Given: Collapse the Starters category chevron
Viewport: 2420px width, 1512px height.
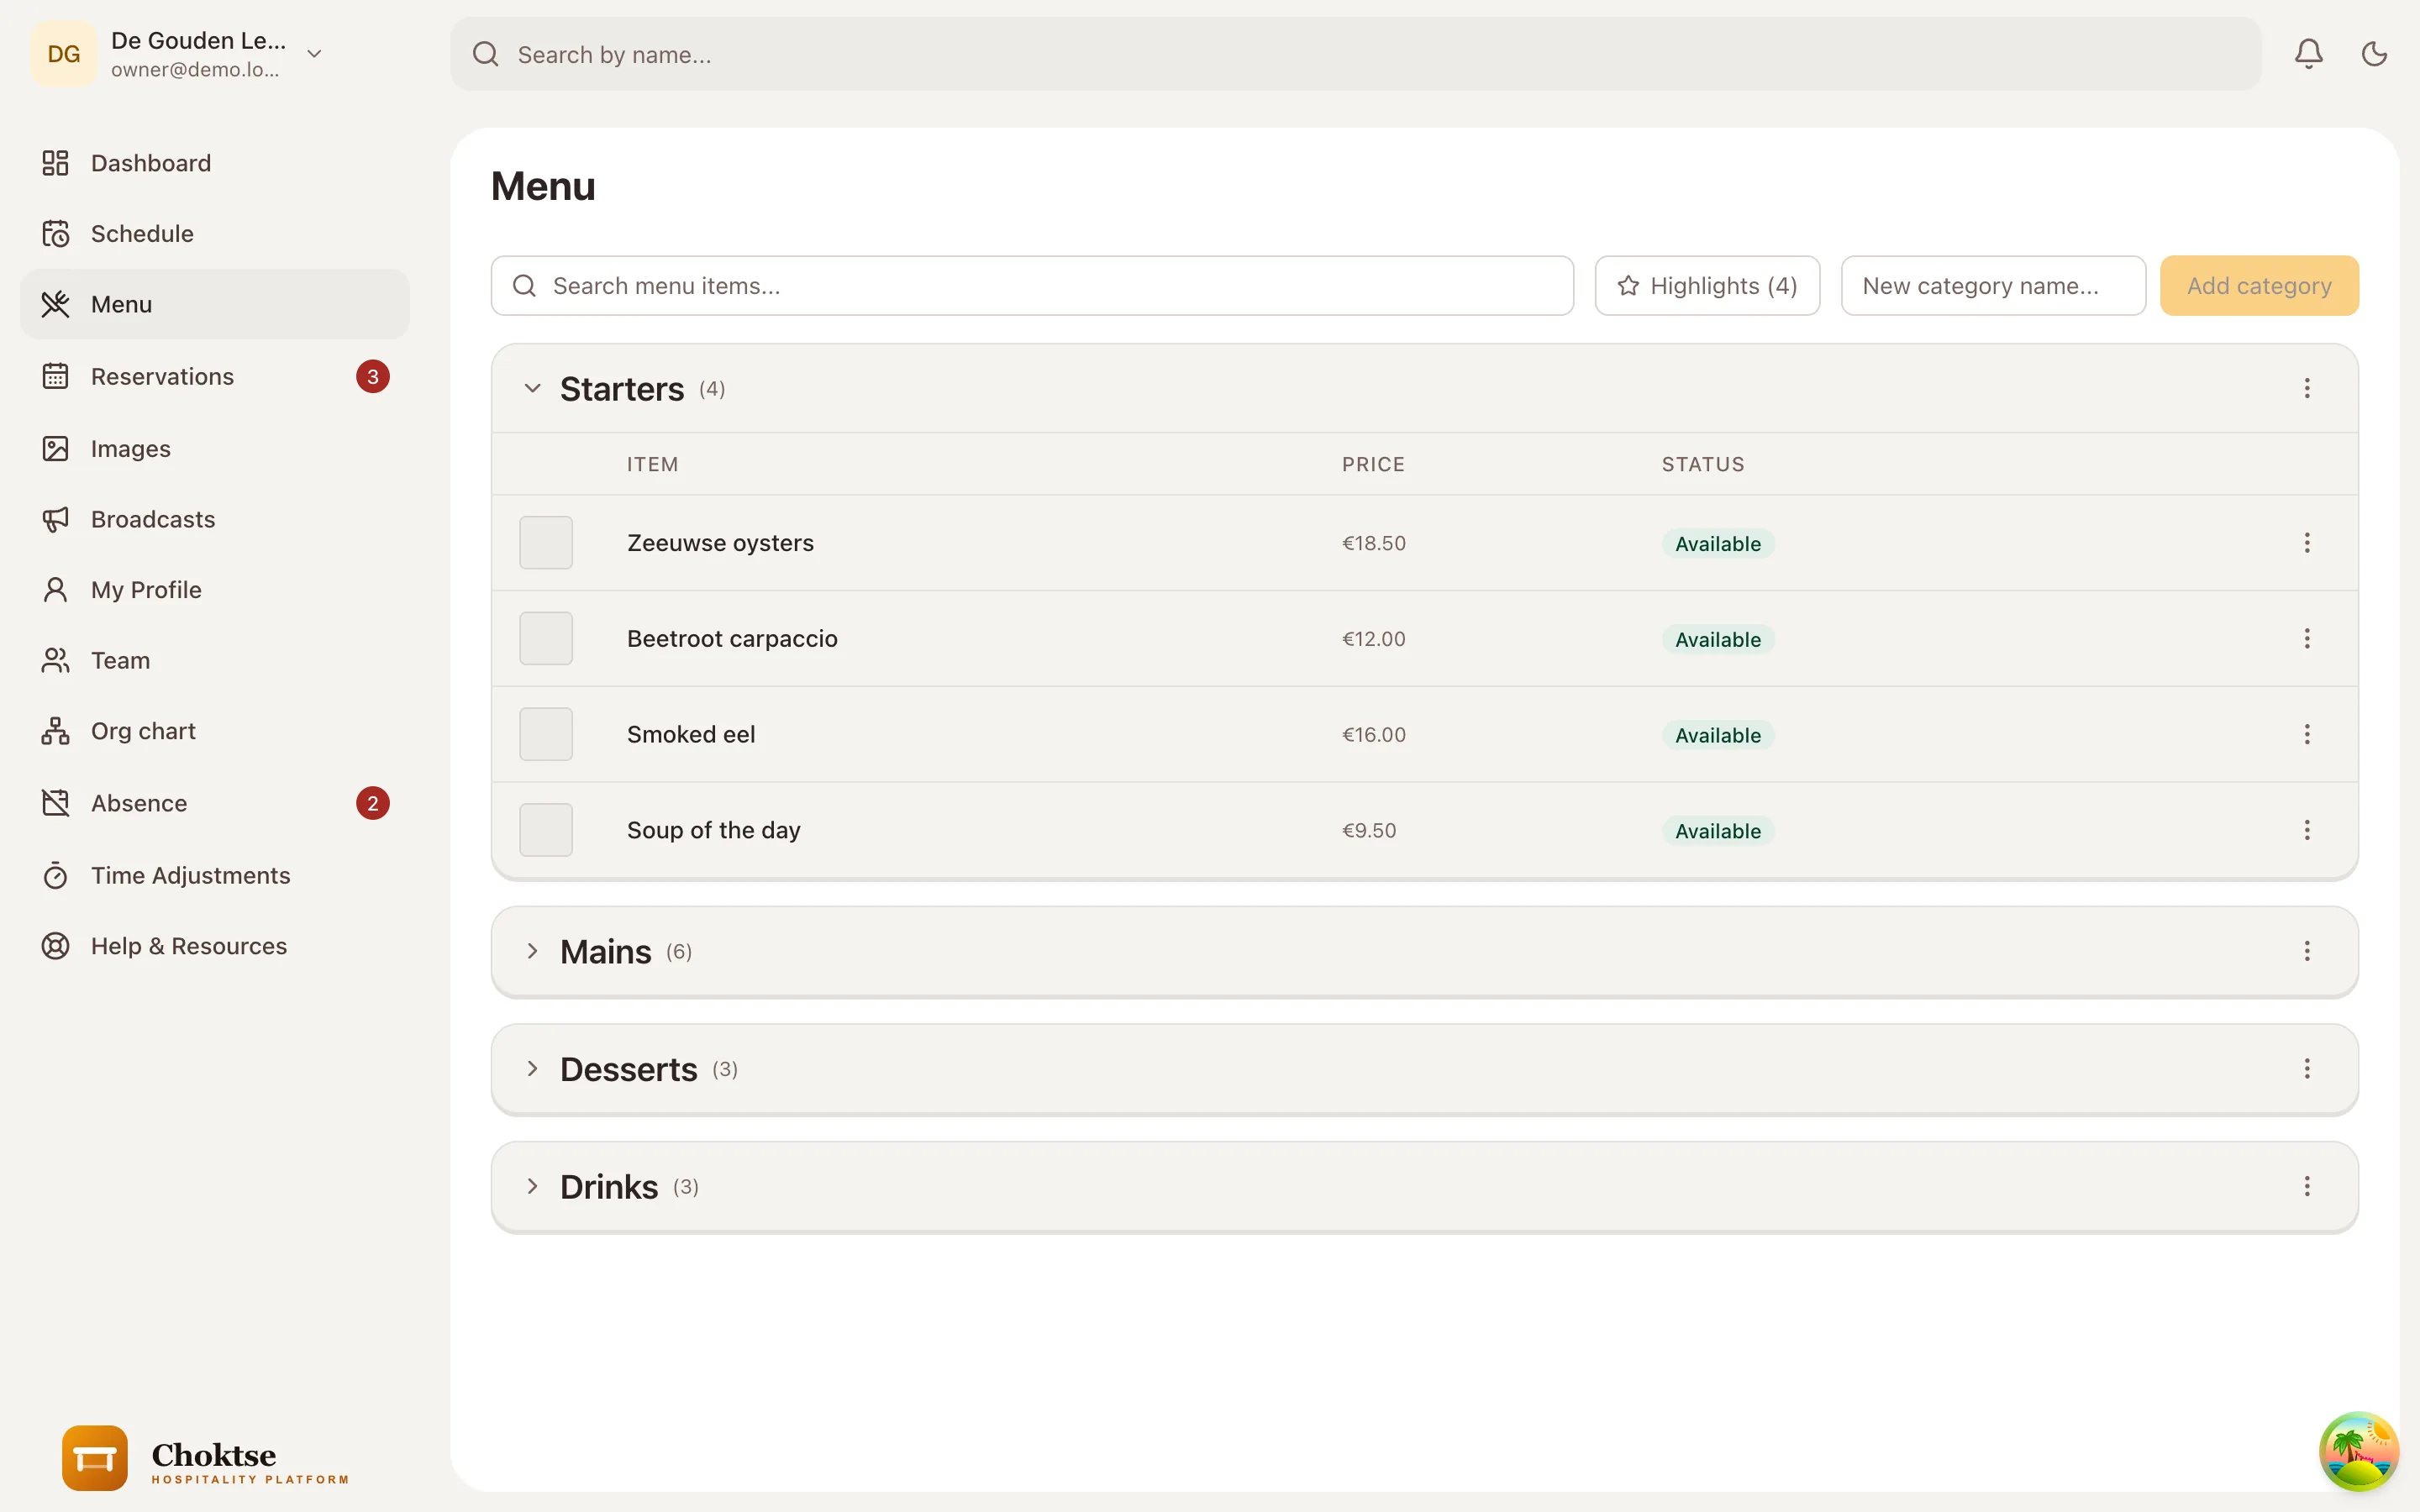Looking at the screenshot, I should (x=533, y=388).
